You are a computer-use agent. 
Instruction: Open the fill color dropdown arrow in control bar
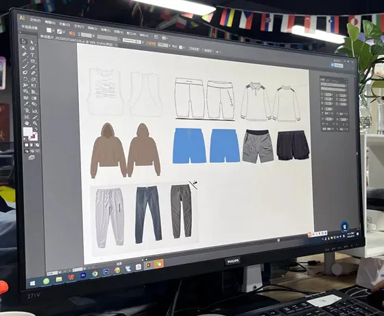[53, 31]
